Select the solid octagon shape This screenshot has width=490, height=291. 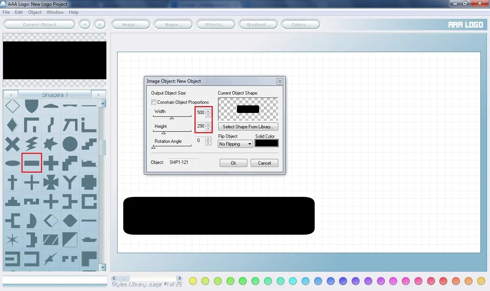click(x=70, y=221)
